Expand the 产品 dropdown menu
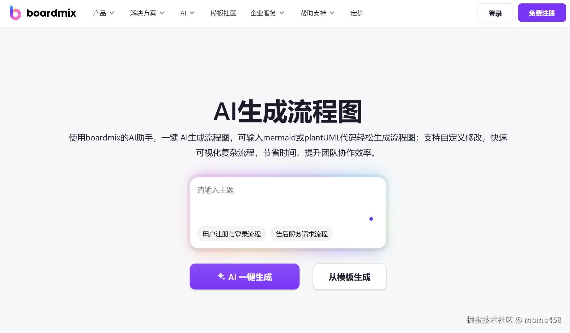This screenshot has width=570, height=333. [104, 13]
